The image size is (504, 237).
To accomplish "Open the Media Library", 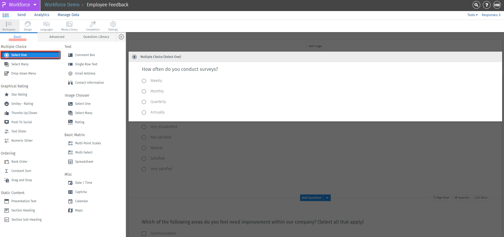I will 69,26.
